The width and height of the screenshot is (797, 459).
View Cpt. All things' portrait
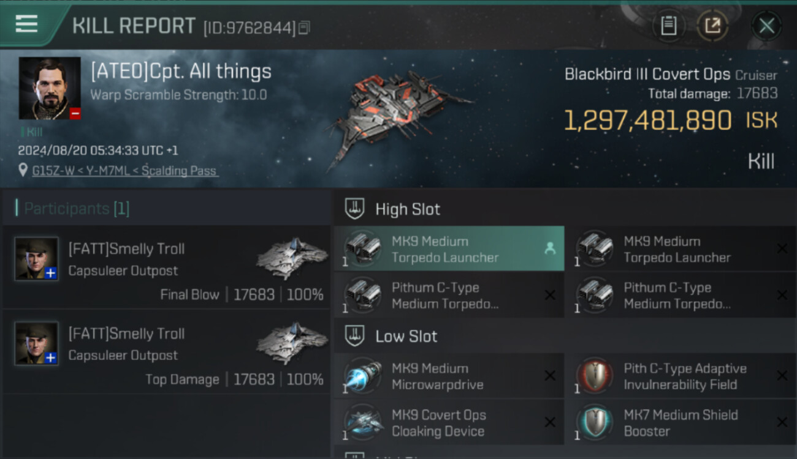[50, 88]
